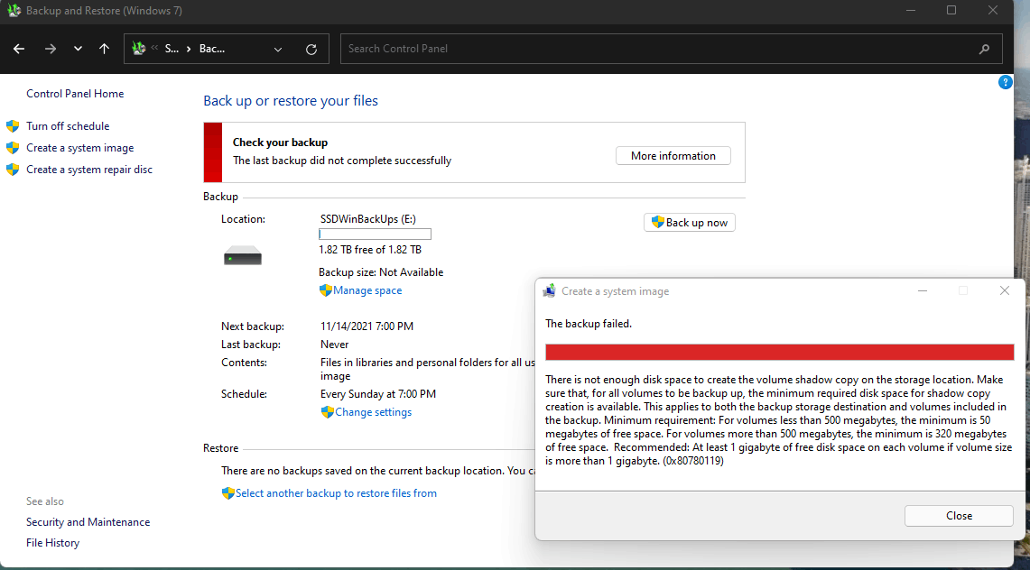Minimize the Create a system image dialog
The width and height of the screenshot is (1030, 570).
pyautogui.click(x=923, y=290)
